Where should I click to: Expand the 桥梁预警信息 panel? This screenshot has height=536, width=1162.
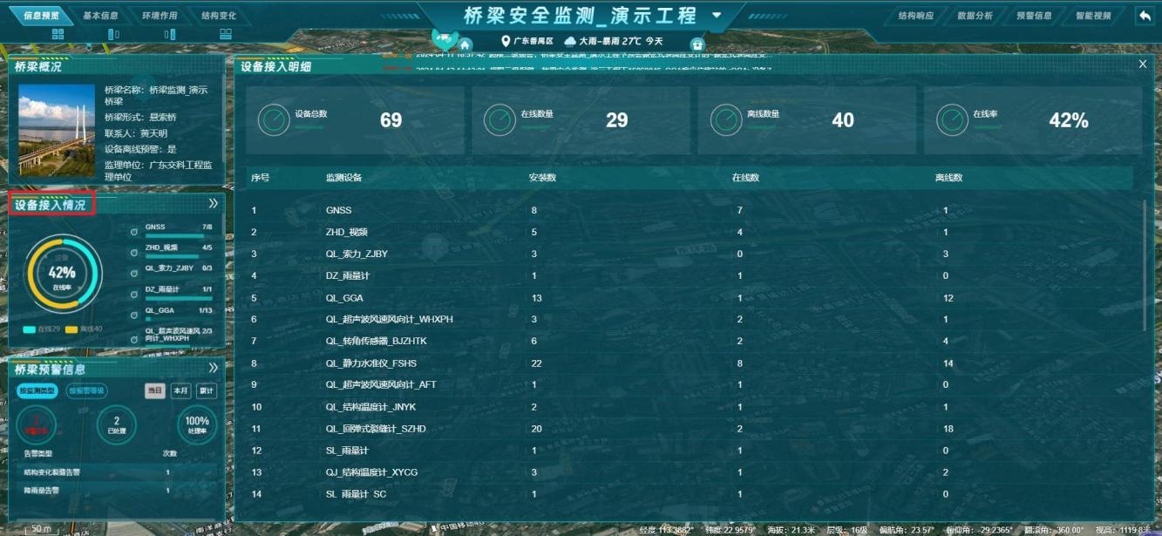coord(213,369)
